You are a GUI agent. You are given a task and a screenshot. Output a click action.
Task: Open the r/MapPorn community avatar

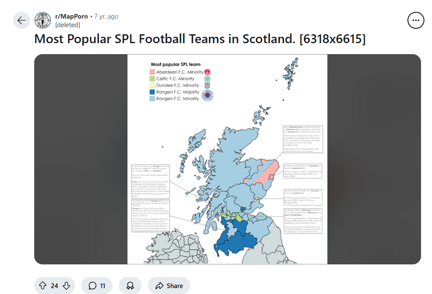coord(43,20)
